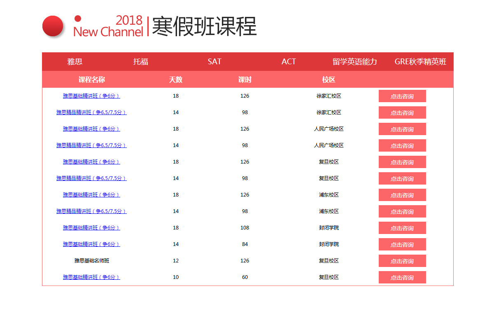
Task: Go to the ACT tab
Action: click(x=289, y=62)
